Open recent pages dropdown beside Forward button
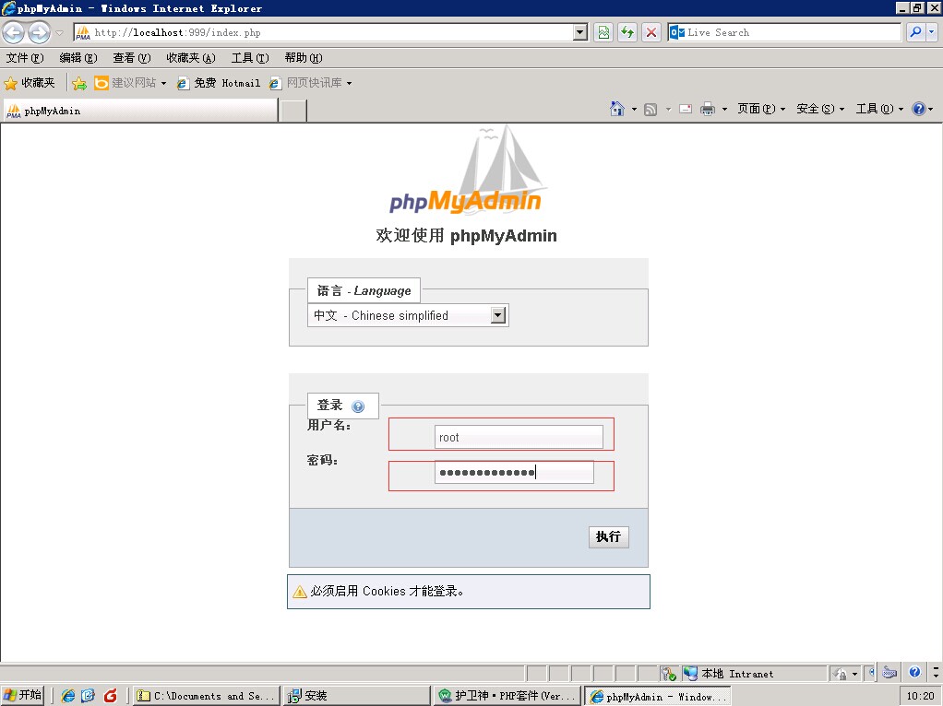943x706 pixels. (60, 32)
